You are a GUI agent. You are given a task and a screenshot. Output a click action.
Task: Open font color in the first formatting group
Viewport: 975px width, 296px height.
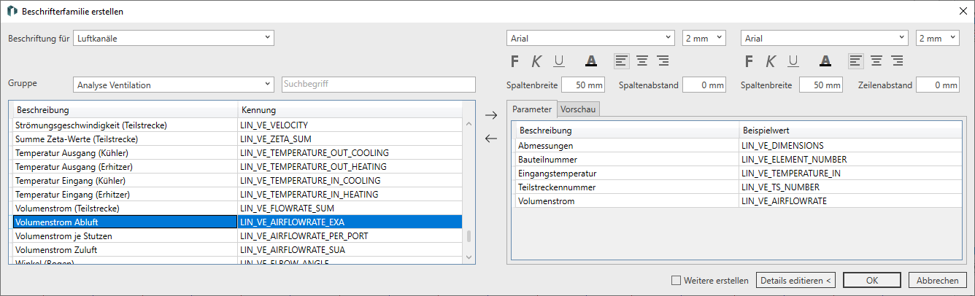click(x=591, y=61)
